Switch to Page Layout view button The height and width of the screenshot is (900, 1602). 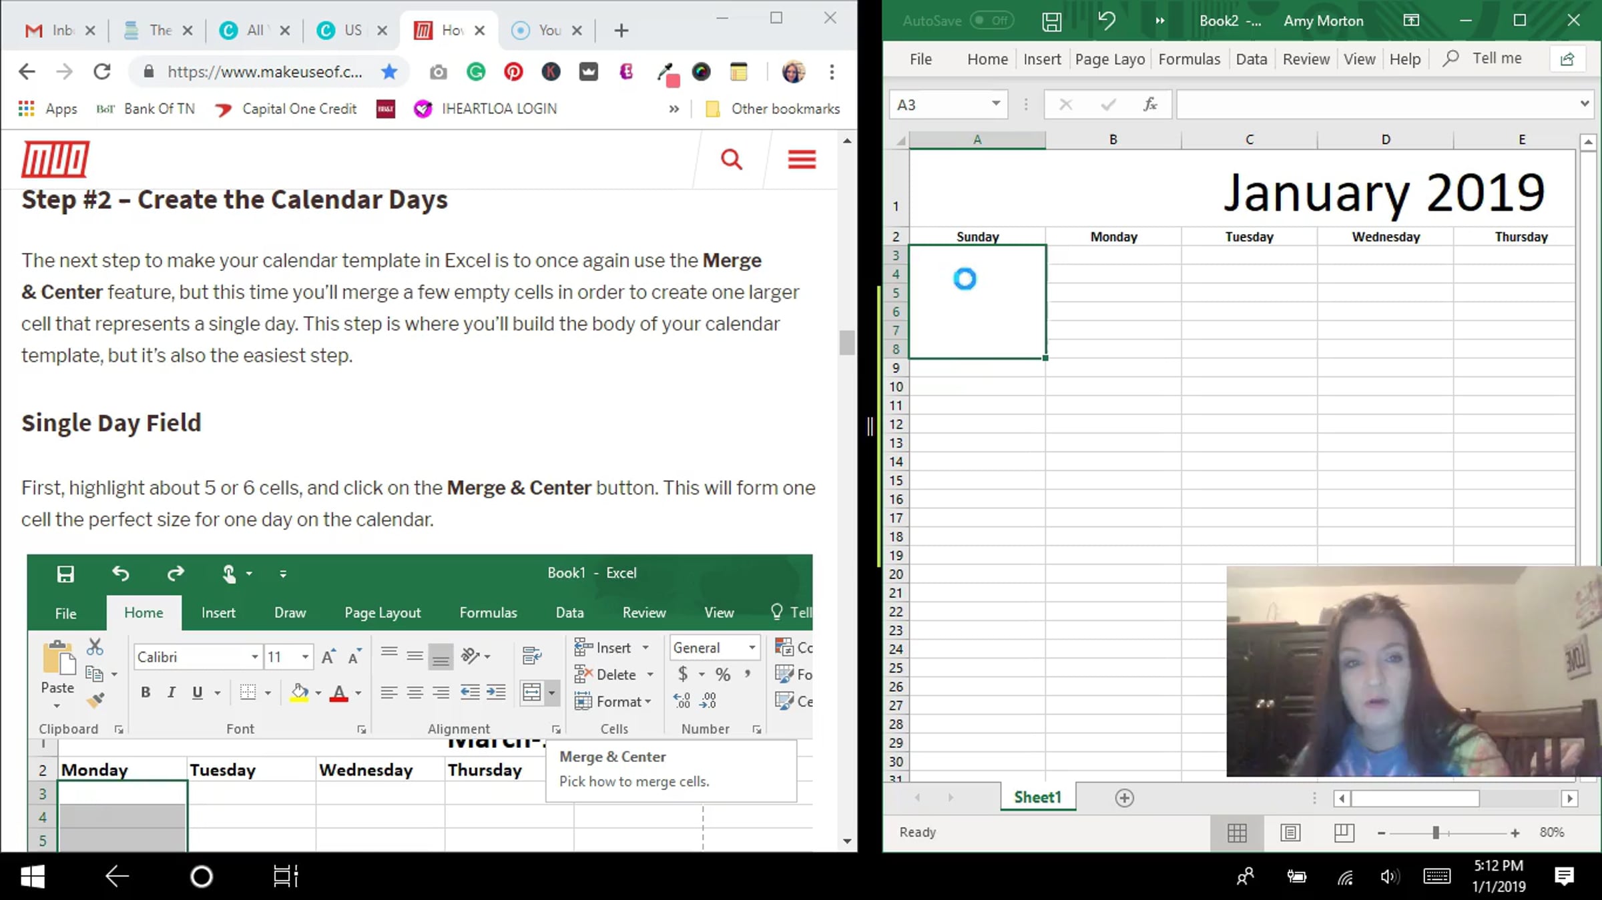[1290, 832]
